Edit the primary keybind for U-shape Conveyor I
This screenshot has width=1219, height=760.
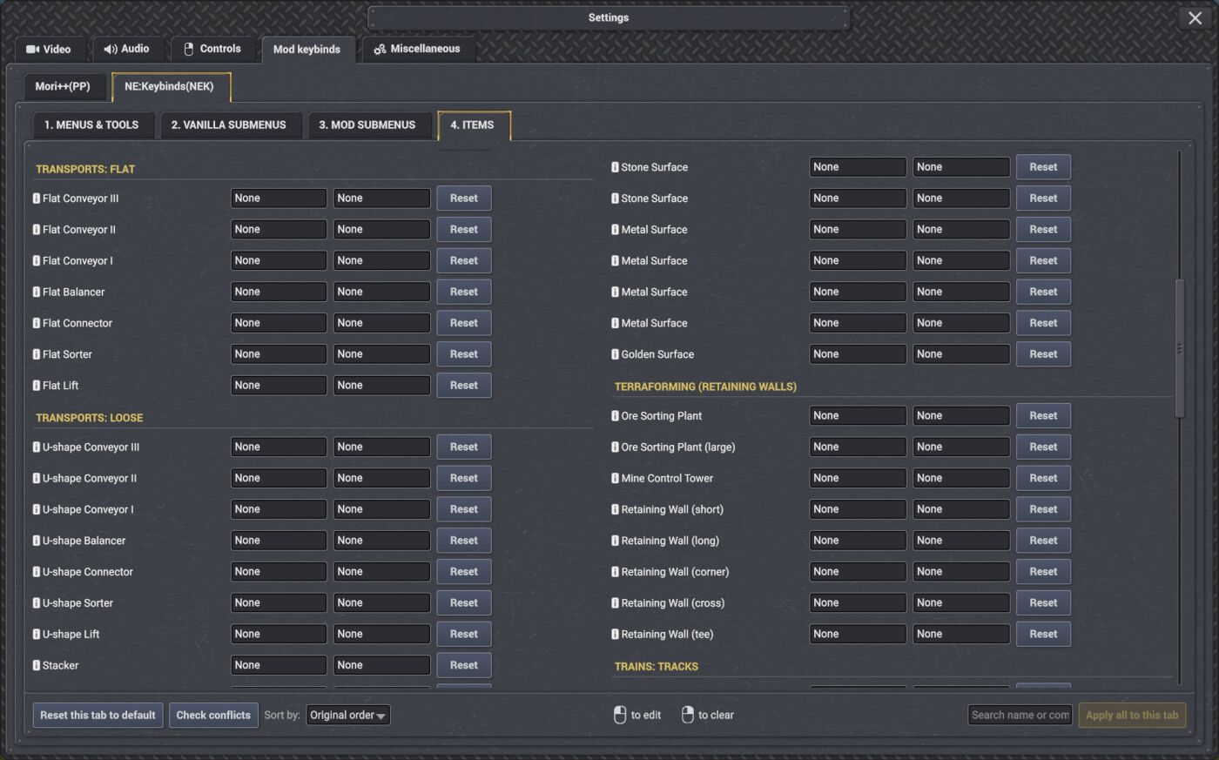pos(279,510)
